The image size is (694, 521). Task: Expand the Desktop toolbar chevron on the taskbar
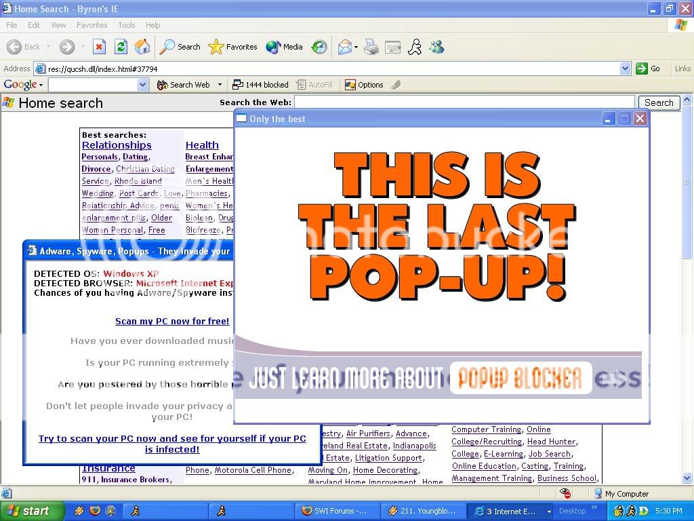coord(594,507)
